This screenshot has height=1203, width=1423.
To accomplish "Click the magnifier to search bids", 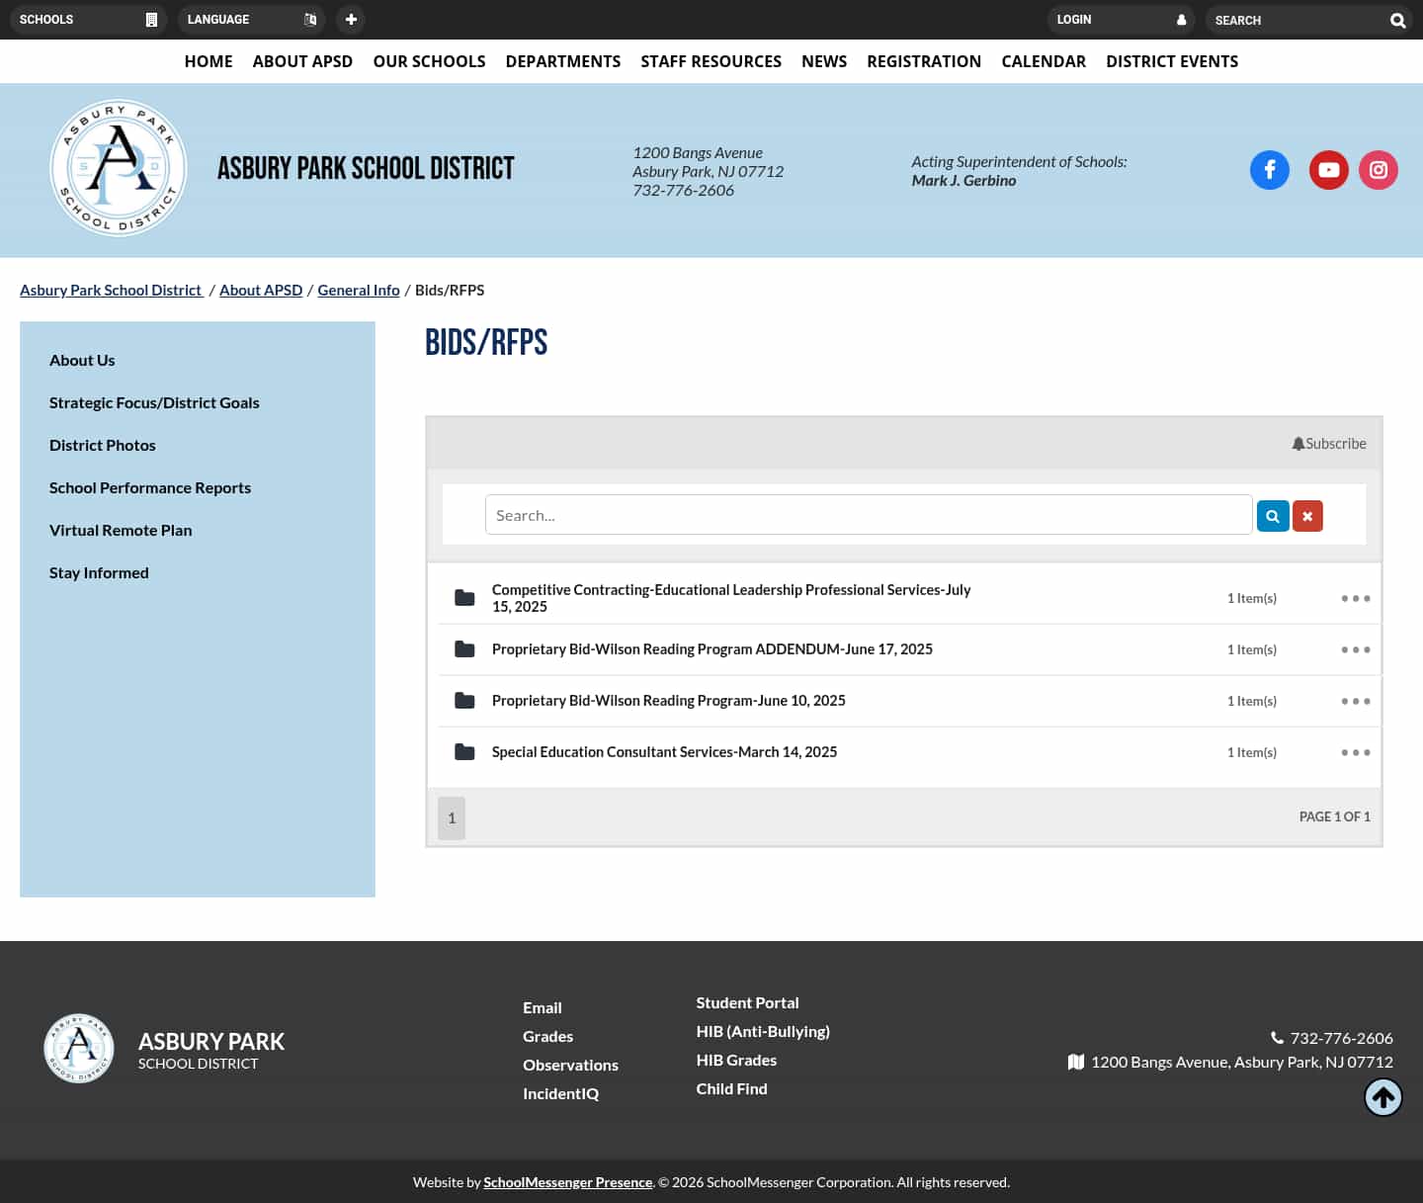I will tap(1272, 515).
